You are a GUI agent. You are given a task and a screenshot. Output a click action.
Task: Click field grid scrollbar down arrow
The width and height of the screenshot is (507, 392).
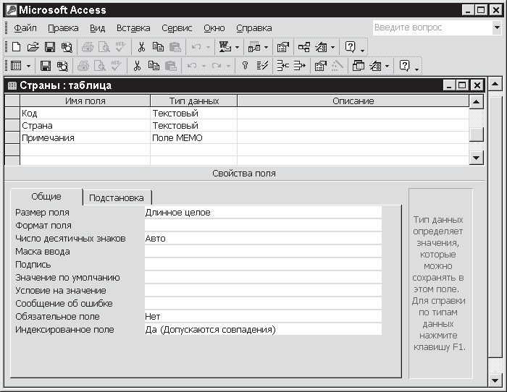click(476, 158)
